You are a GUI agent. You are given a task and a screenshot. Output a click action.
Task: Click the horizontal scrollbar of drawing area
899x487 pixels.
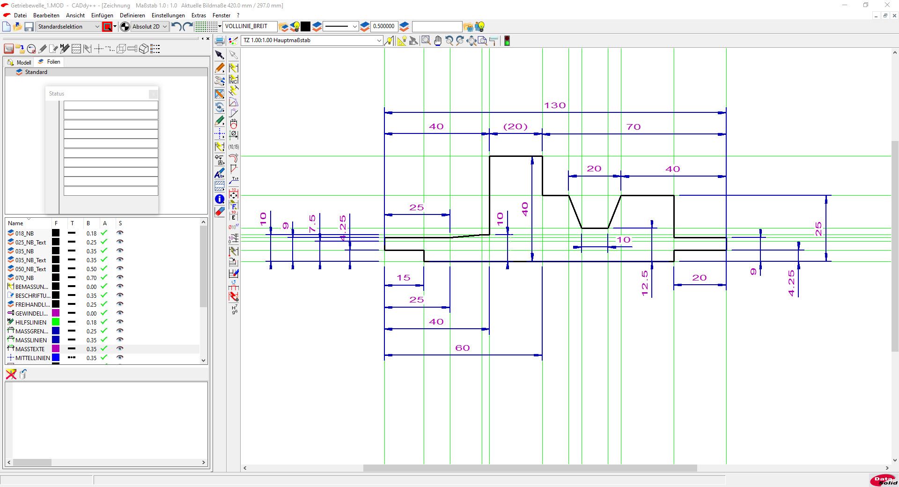click(x=530, y=468)
